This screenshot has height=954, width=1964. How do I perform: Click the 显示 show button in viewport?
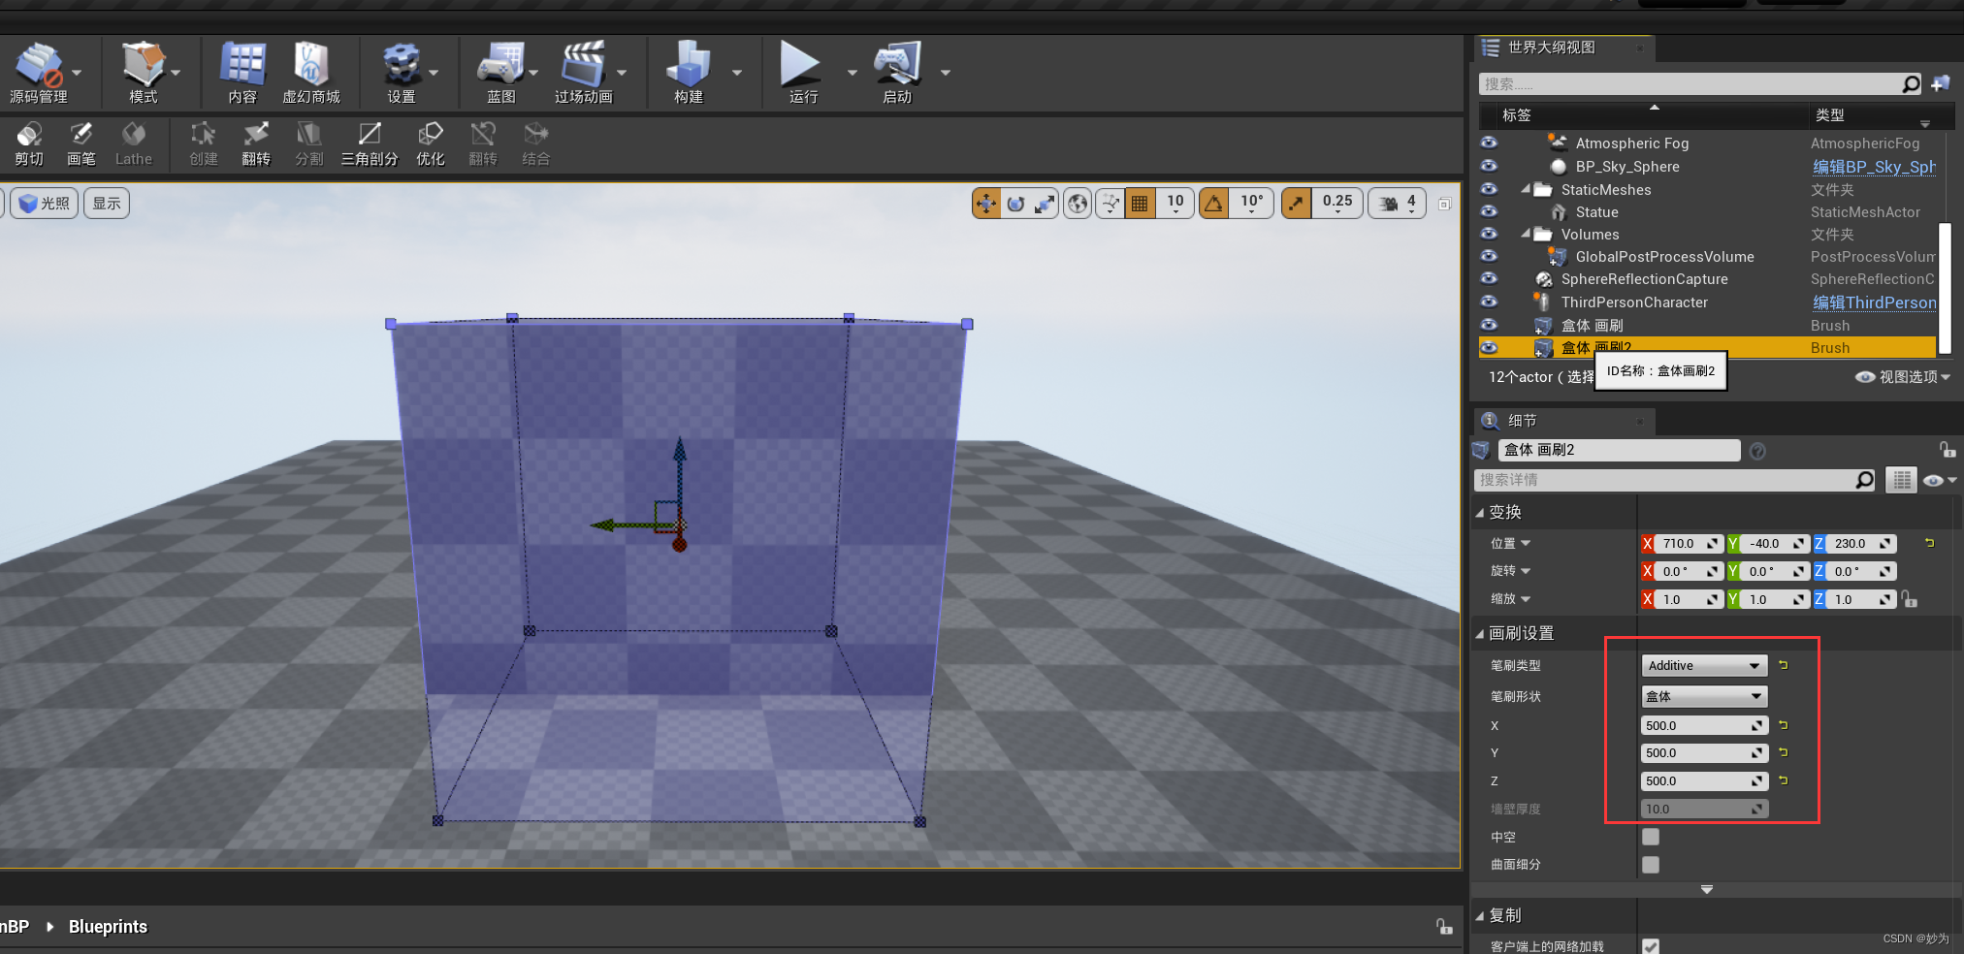pyautogui.click(x=107, y=204)
